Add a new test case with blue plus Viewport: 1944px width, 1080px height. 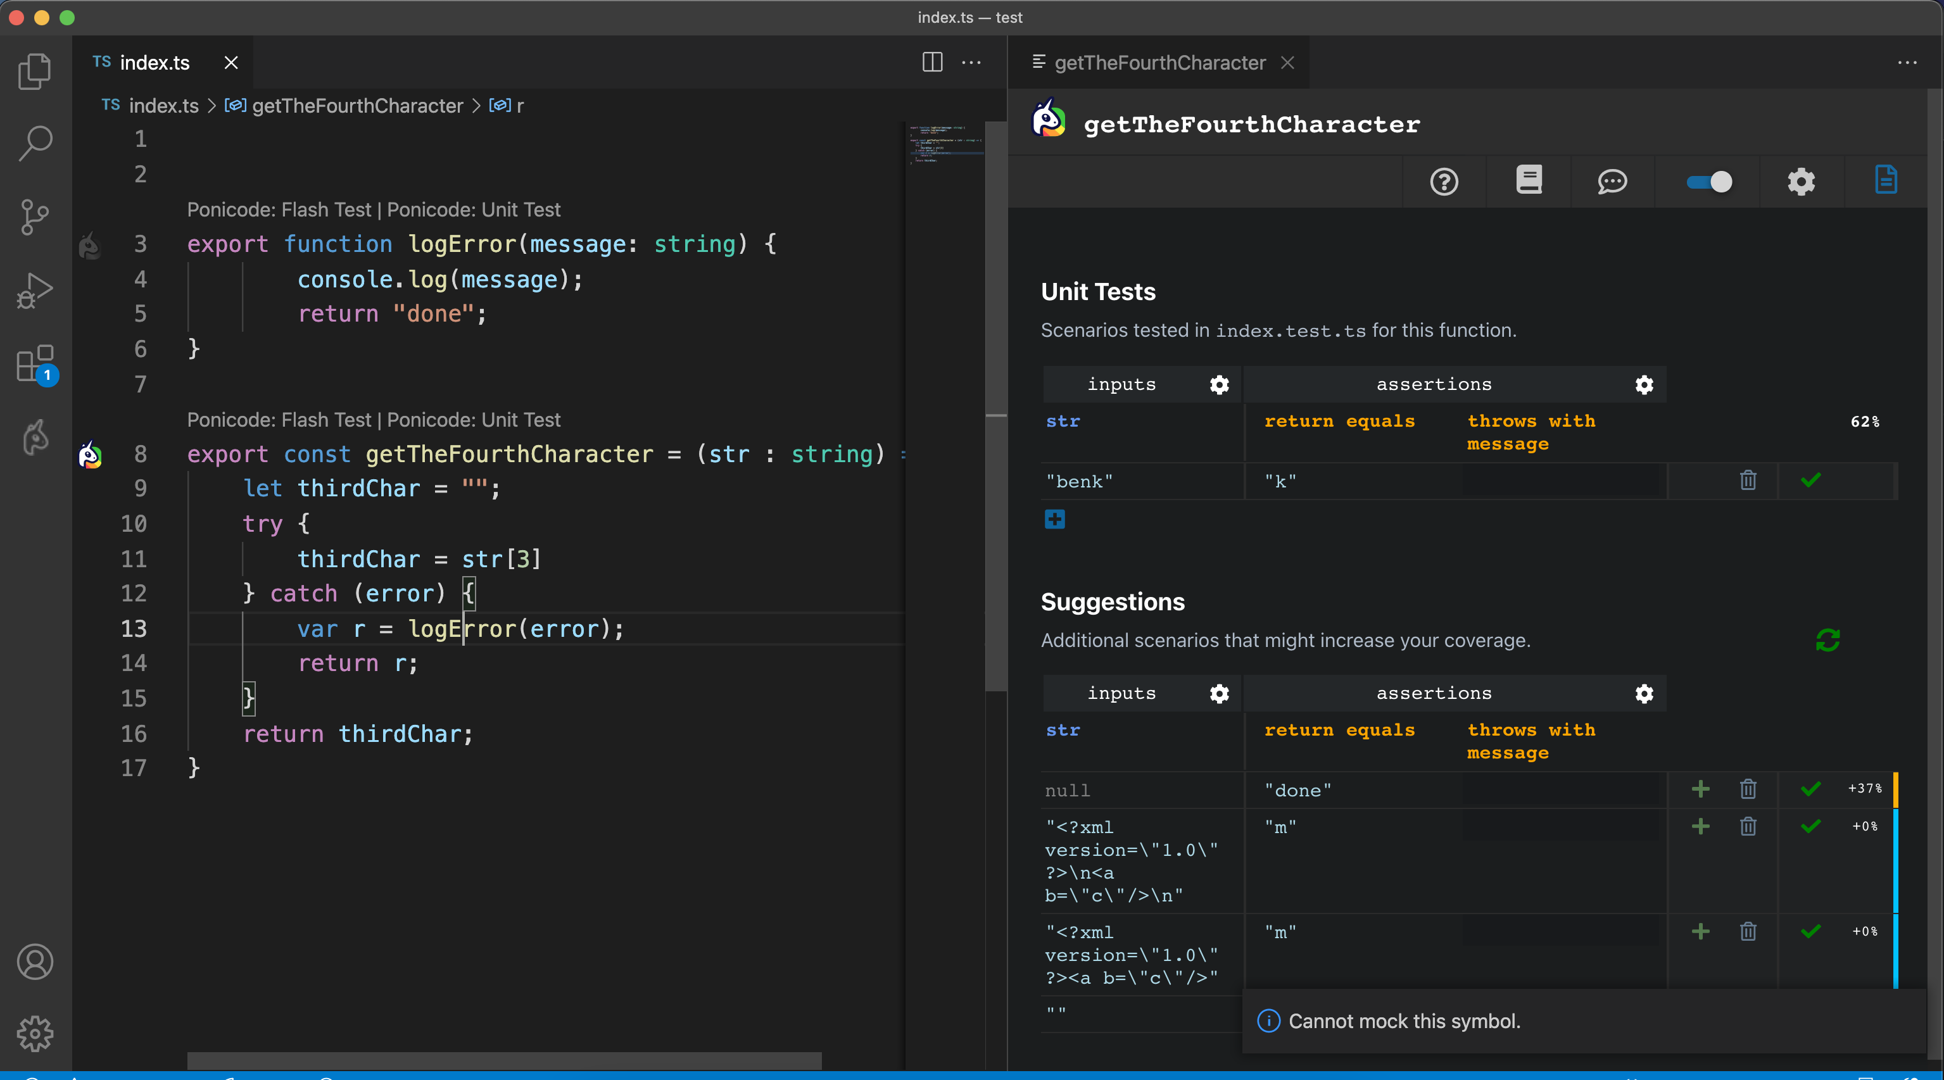point(1054,519)
